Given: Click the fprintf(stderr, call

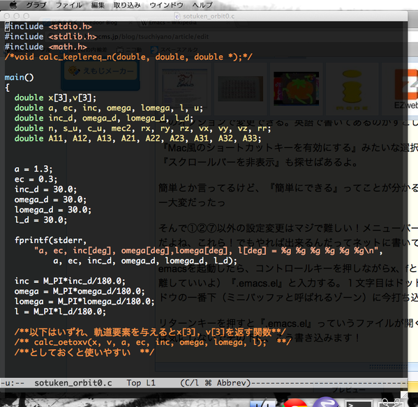Looking at the screenshot, I should click(51, 240).
